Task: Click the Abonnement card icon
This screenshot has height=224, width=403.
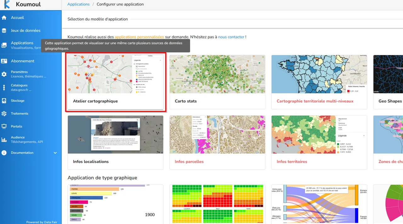Action: (4, 61)
